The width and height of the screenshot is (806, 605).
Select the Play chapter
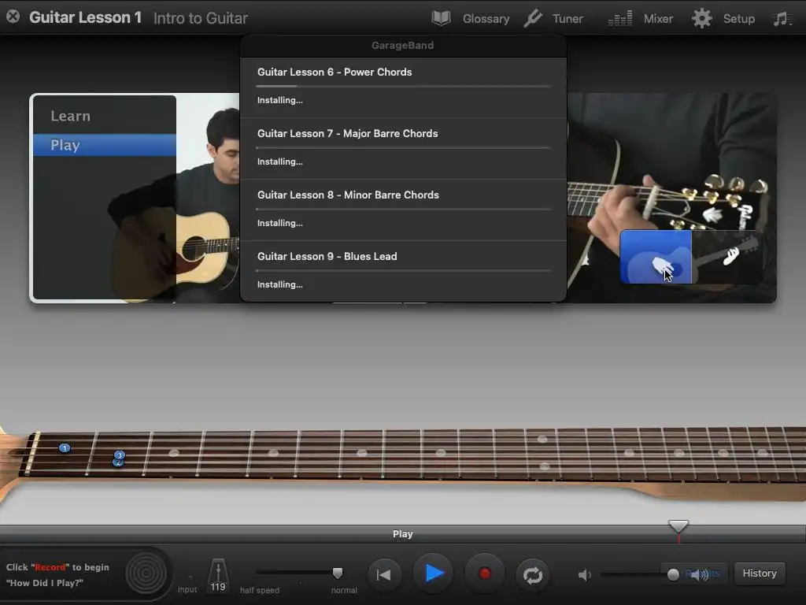point(105,145)
